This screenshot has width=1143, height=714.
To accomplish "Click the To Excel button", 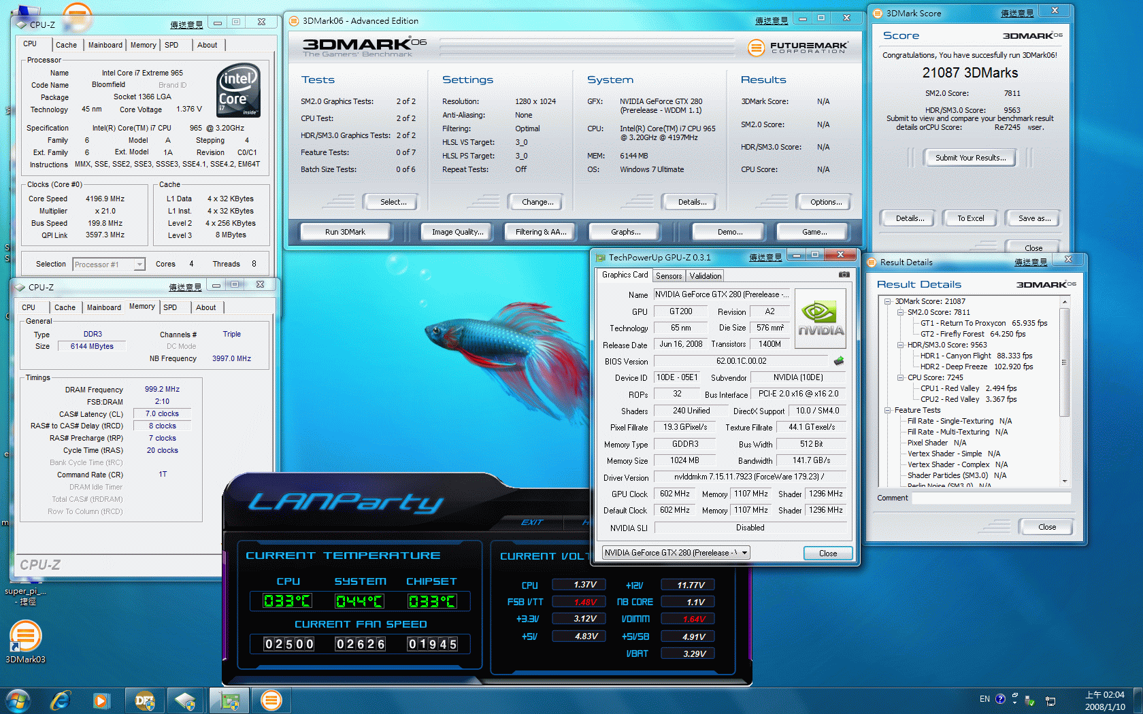I will click(970, 218).
